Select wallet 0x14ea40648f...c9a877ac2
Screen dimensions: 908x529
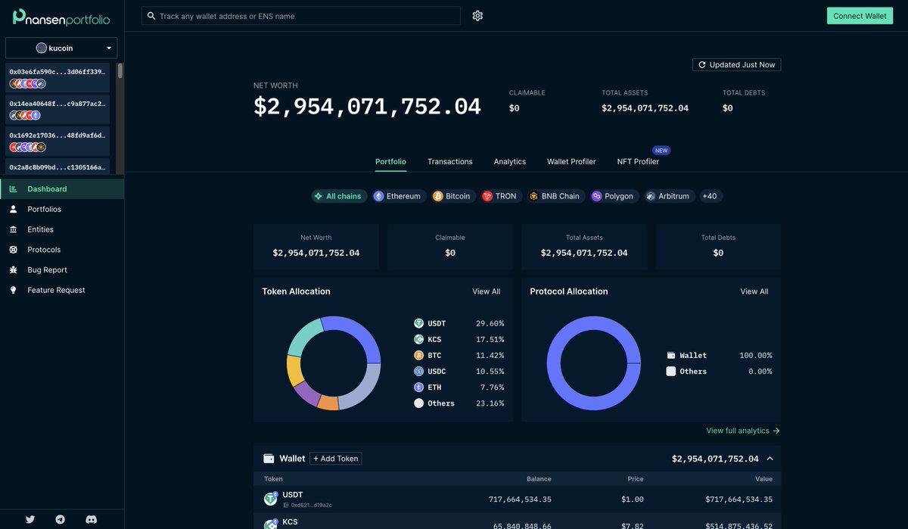click(58, 109)
